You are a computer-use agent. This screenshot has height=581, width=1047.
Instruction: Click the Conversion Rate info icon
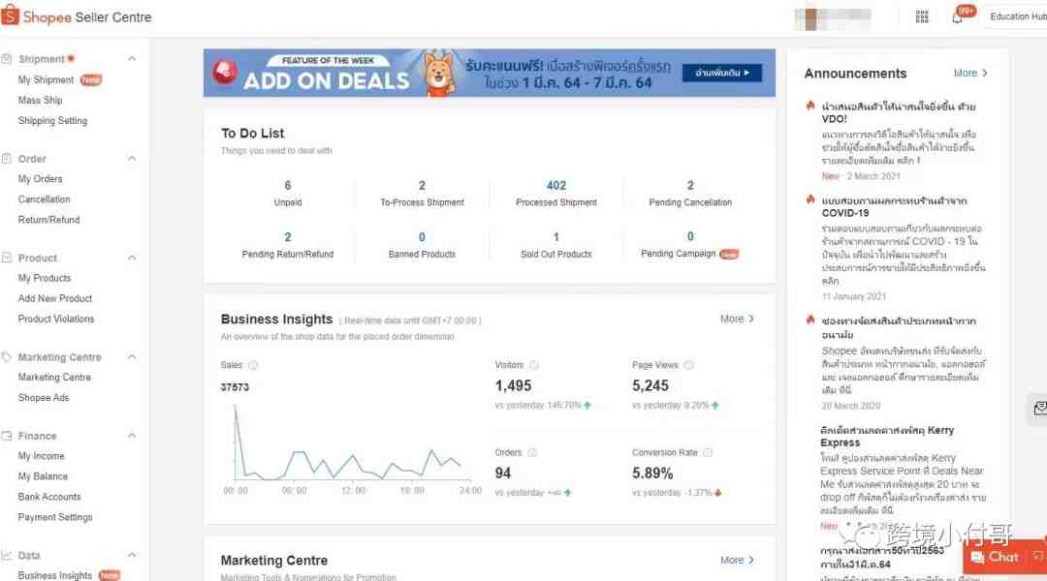[x=707, y=453]
